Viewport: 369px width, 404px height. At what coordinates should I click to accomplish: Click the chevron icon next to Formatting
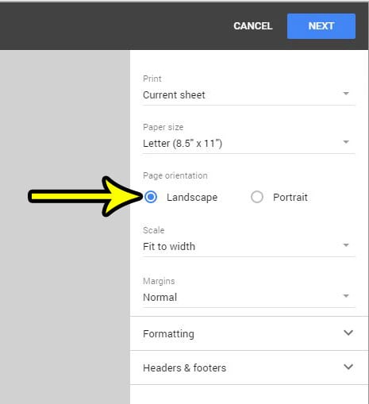point(348,333)
